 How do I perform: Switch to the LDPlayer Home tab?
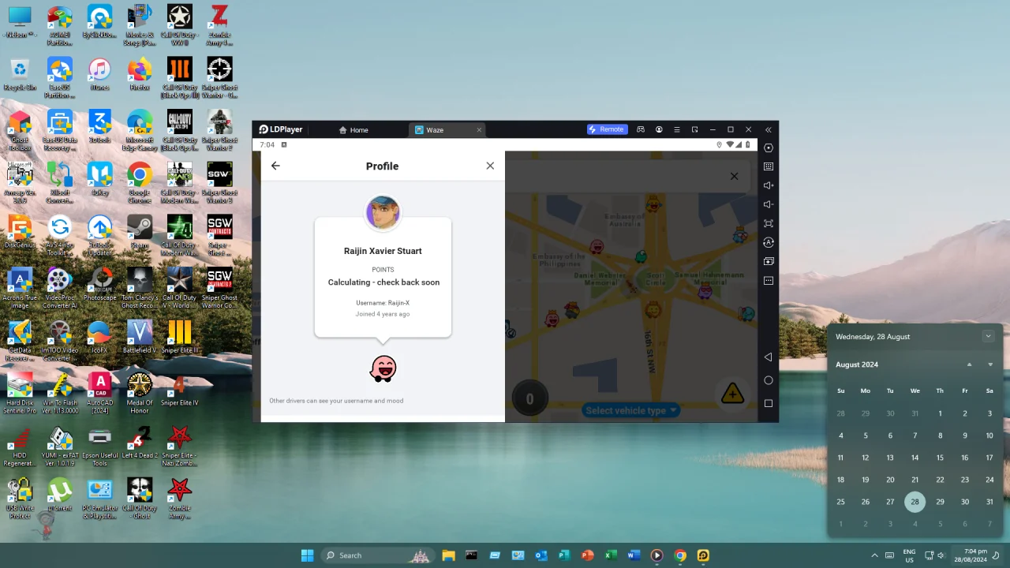point(353,130)
